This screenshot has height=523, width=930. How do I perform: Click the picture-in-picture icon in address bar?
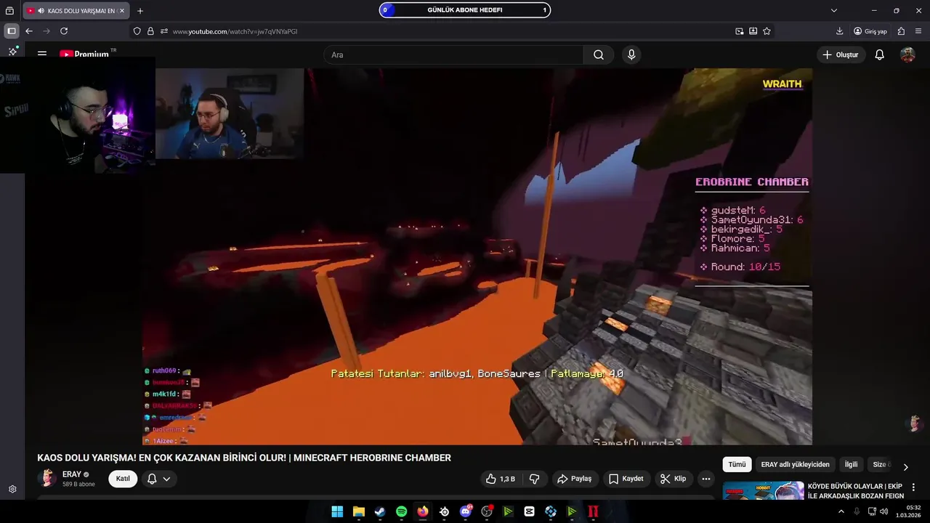tap(740, 31)
